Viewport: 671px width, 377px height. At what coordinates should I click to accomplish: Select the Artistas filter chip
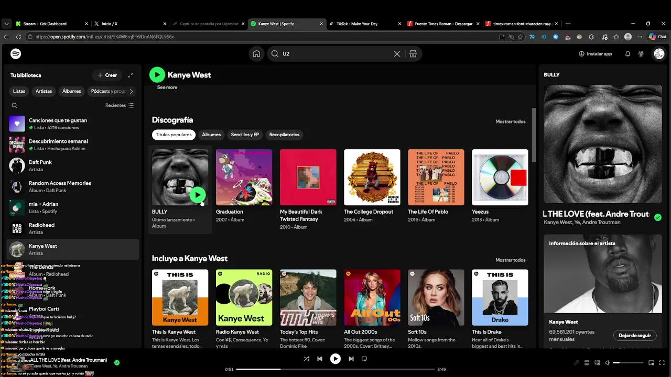(x=44, y=91)
